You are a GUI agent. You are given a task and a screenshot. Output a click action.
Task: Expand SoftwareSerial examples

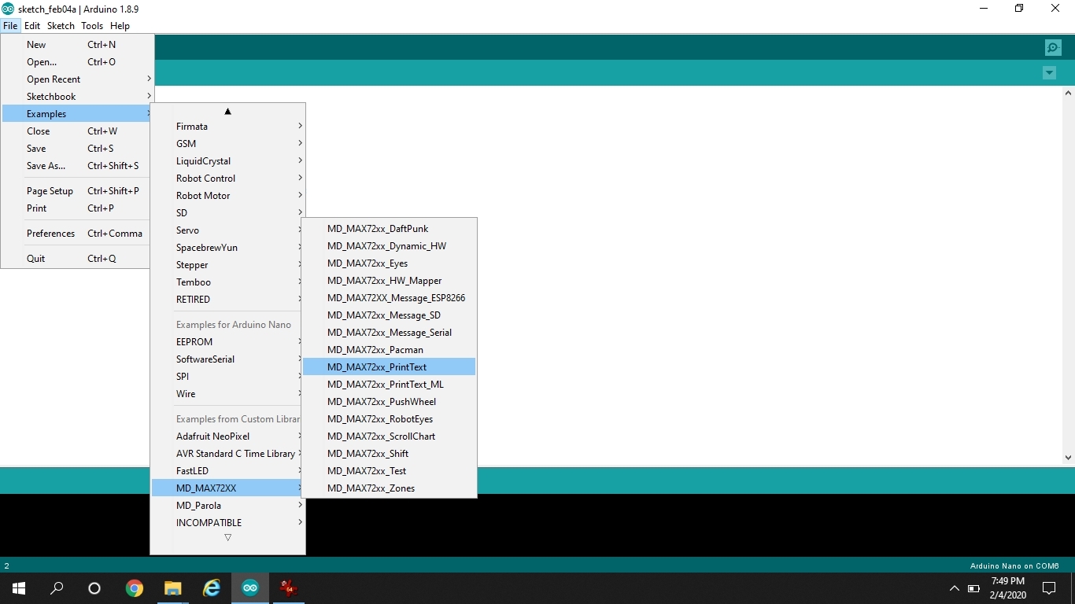(227, 359)
